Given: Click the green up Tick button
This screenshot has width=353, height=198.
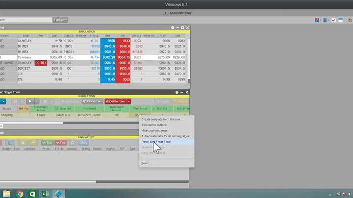Looking at the screenshot, I should [x=47, y=143].
